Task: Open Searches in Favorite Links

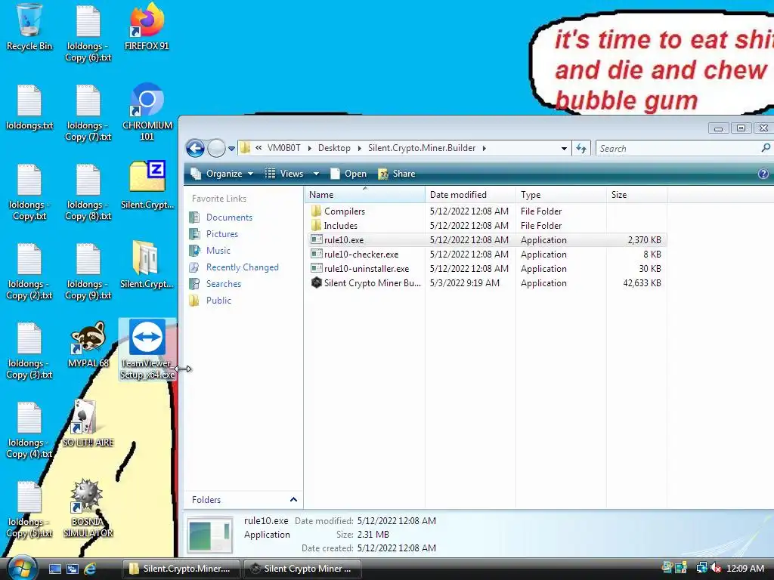Action: 223,284
